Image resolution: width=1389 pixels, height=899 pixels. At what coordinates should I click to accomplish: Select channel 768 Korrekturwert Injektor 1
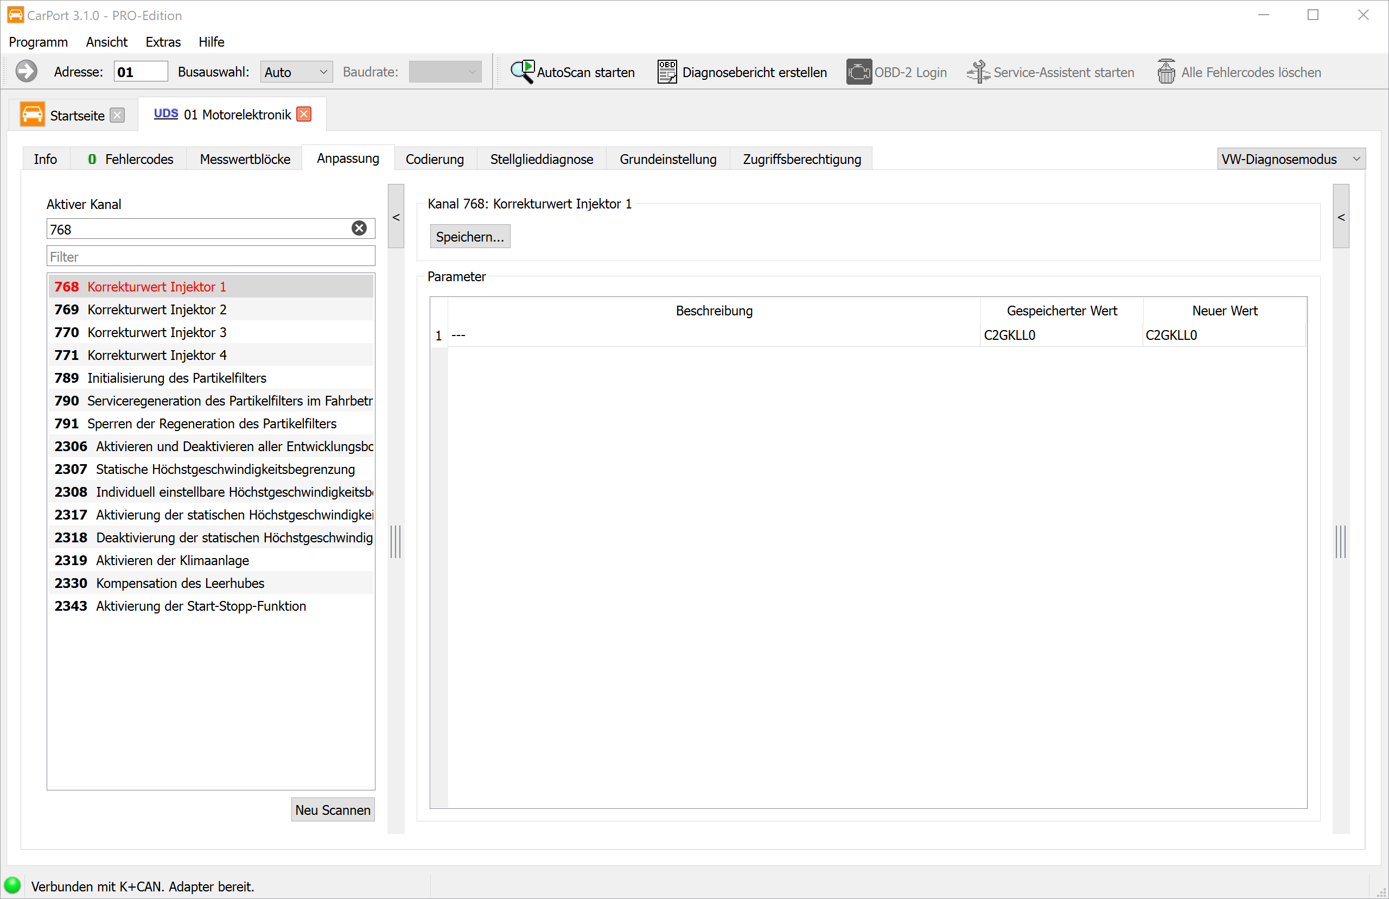coord(211,287)
